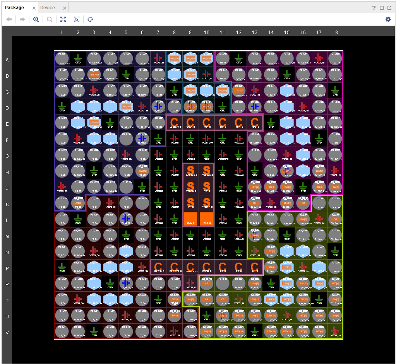
Task: Click column header 18
Action: pos(335,32)
